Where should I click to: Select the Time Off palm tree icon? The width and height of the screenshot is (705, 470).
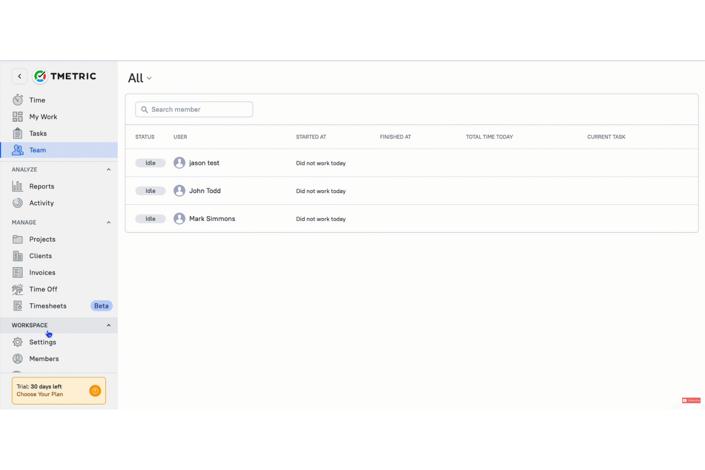click(17, 289)
